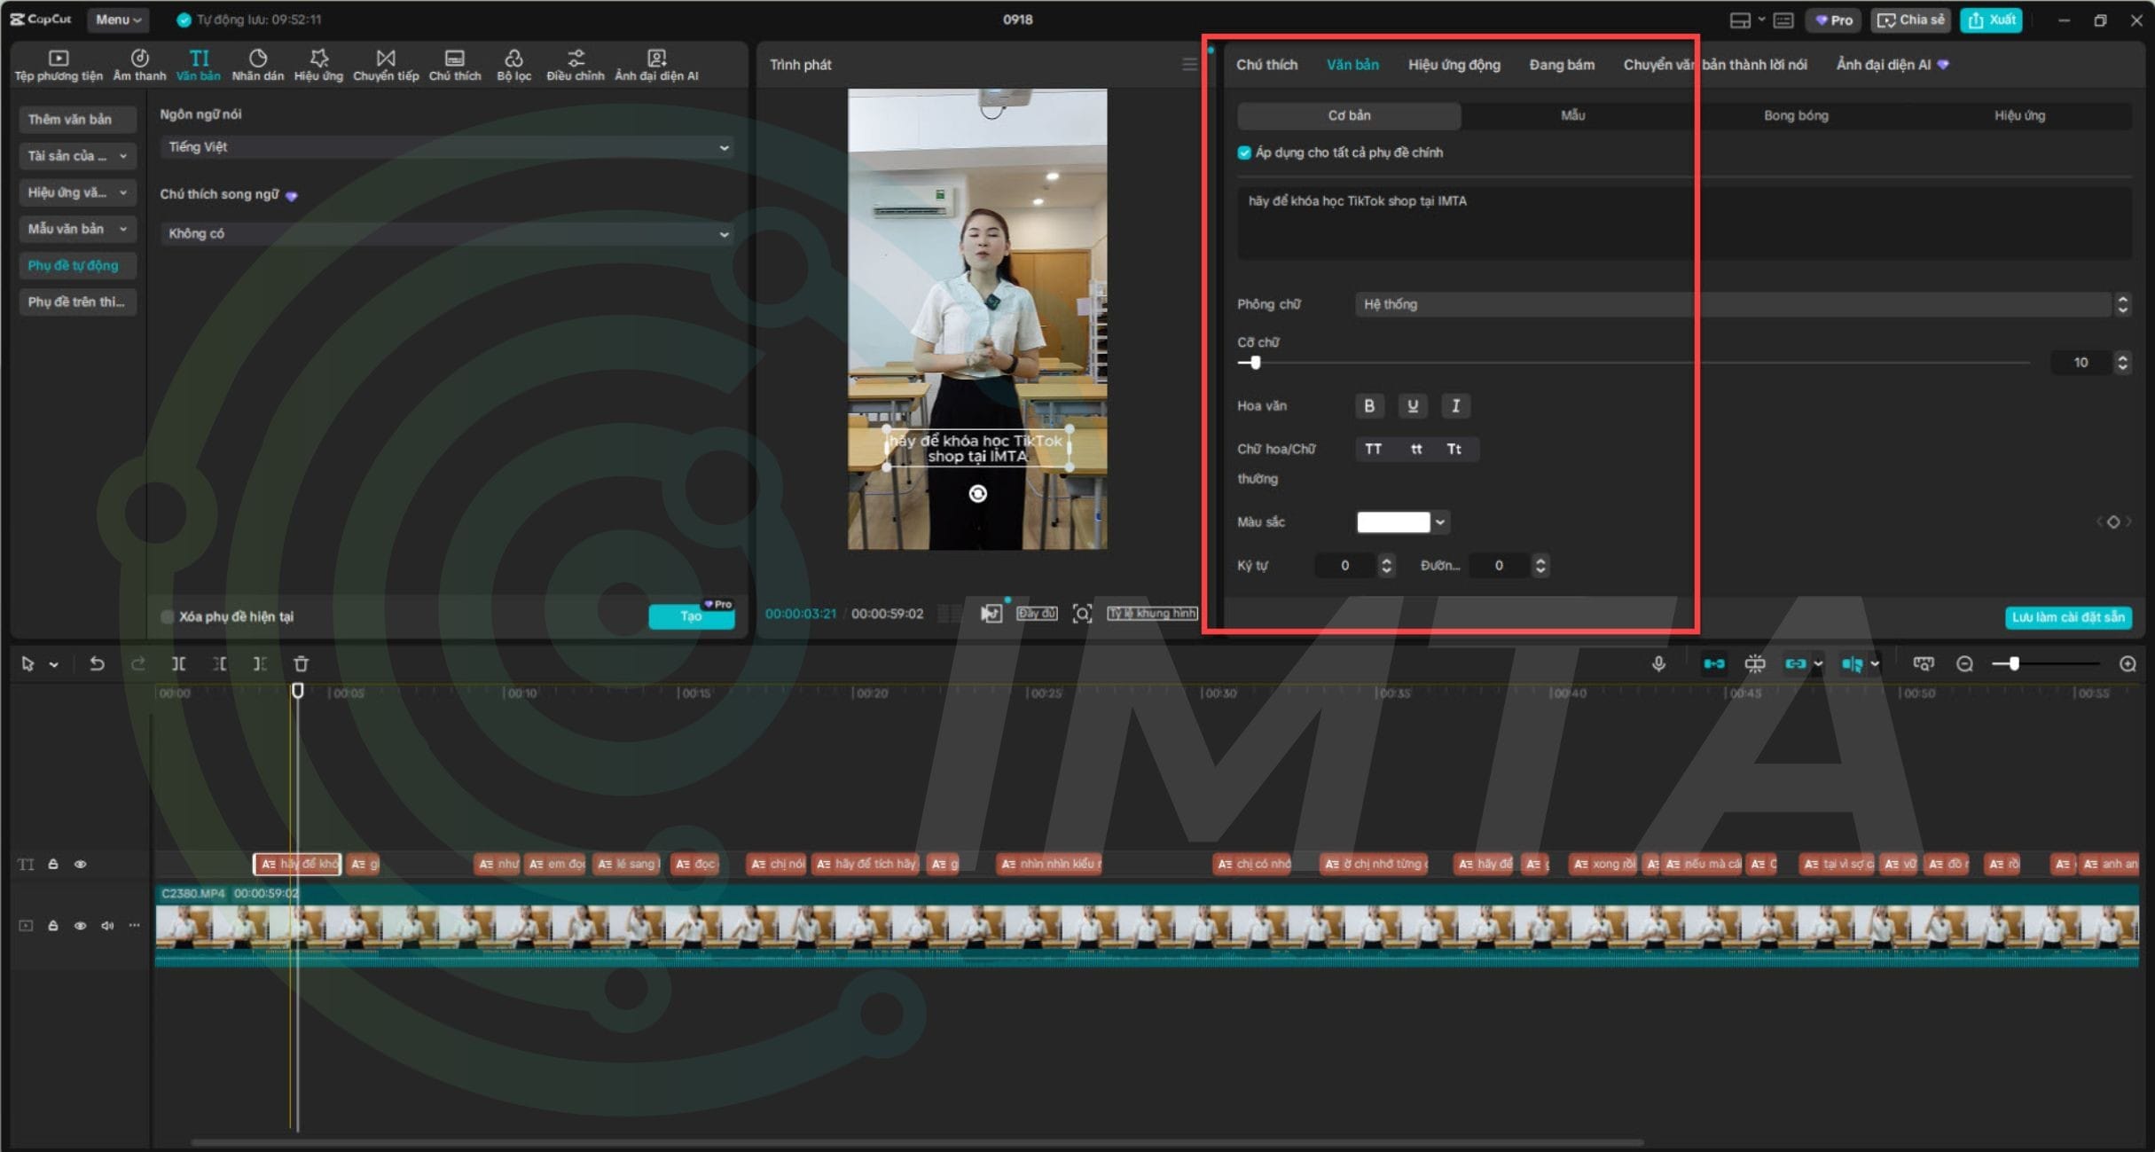
Task: Hide the subtitle track with eye icon
Action: [80, 864]
